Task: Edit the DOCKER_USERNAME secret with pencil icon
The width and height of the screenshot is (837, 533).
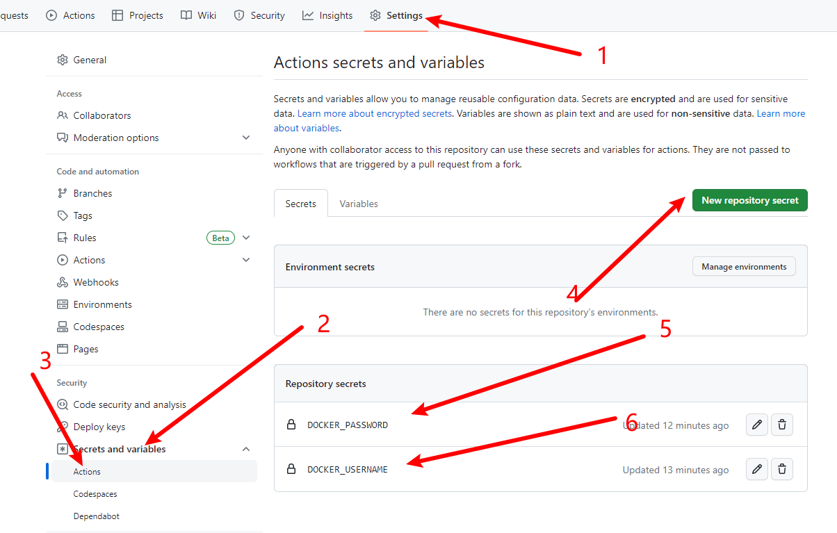Action: coord(757,469)
